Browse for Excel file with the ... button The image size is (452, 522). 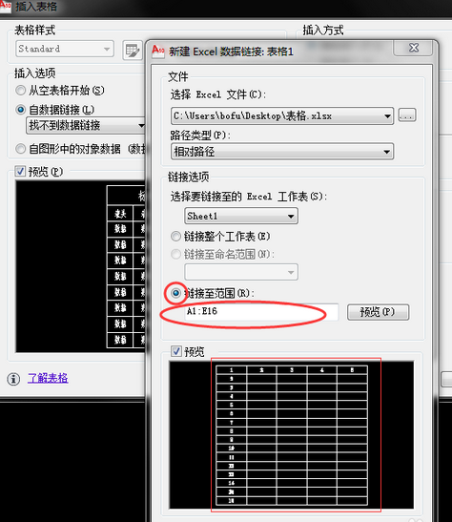click(407, 115)
